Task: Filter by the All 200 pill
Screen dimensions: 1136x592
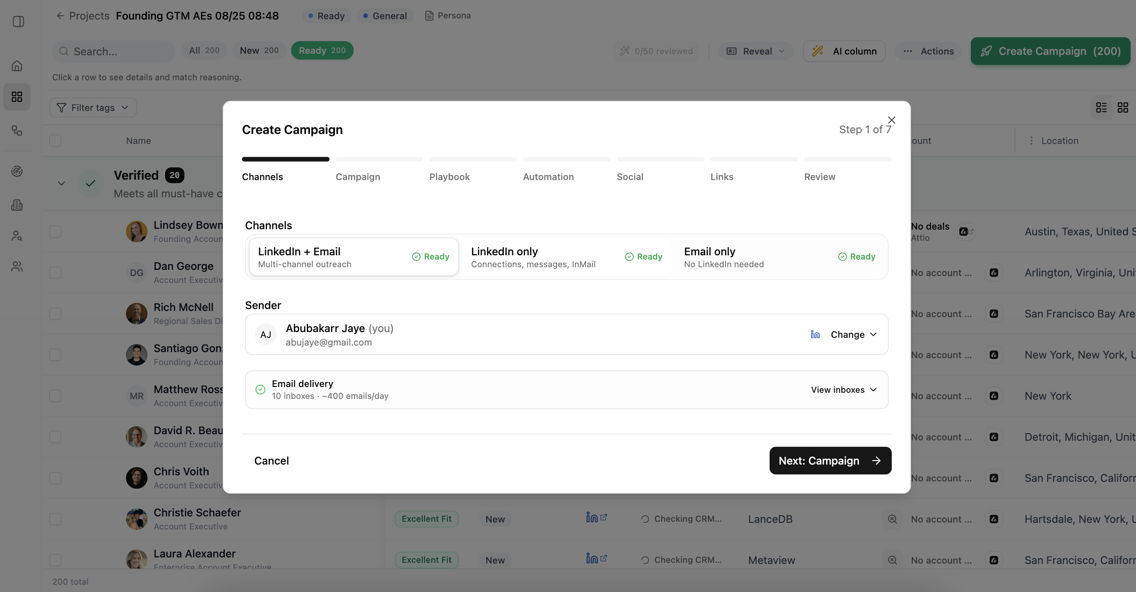Action: [x=204, y=50]
